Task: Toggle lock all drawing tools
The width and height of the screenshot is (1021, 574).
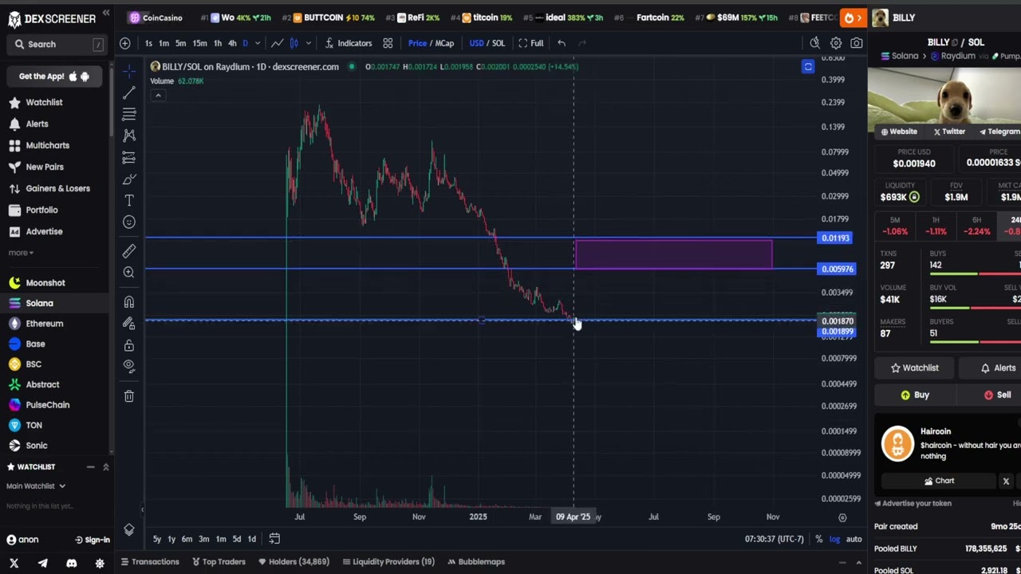Action: point(129,345)
